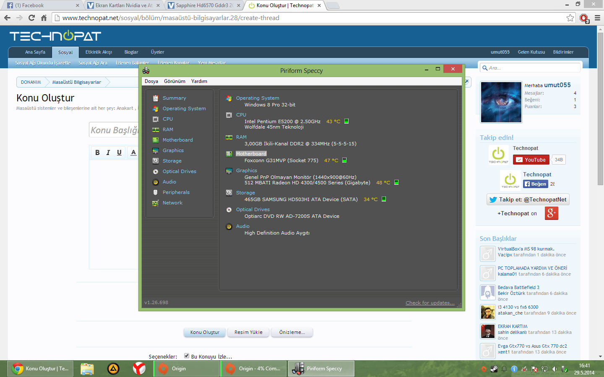The width and height of the screenshot is (604, 377).
Task: Open the Görünüm menu in Speccy
Action: [x=174, y=81]
